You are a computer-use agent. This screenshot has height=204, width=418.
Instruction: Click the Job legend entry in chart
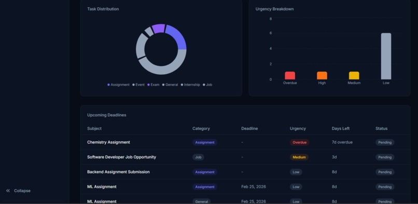click(207, 85)
